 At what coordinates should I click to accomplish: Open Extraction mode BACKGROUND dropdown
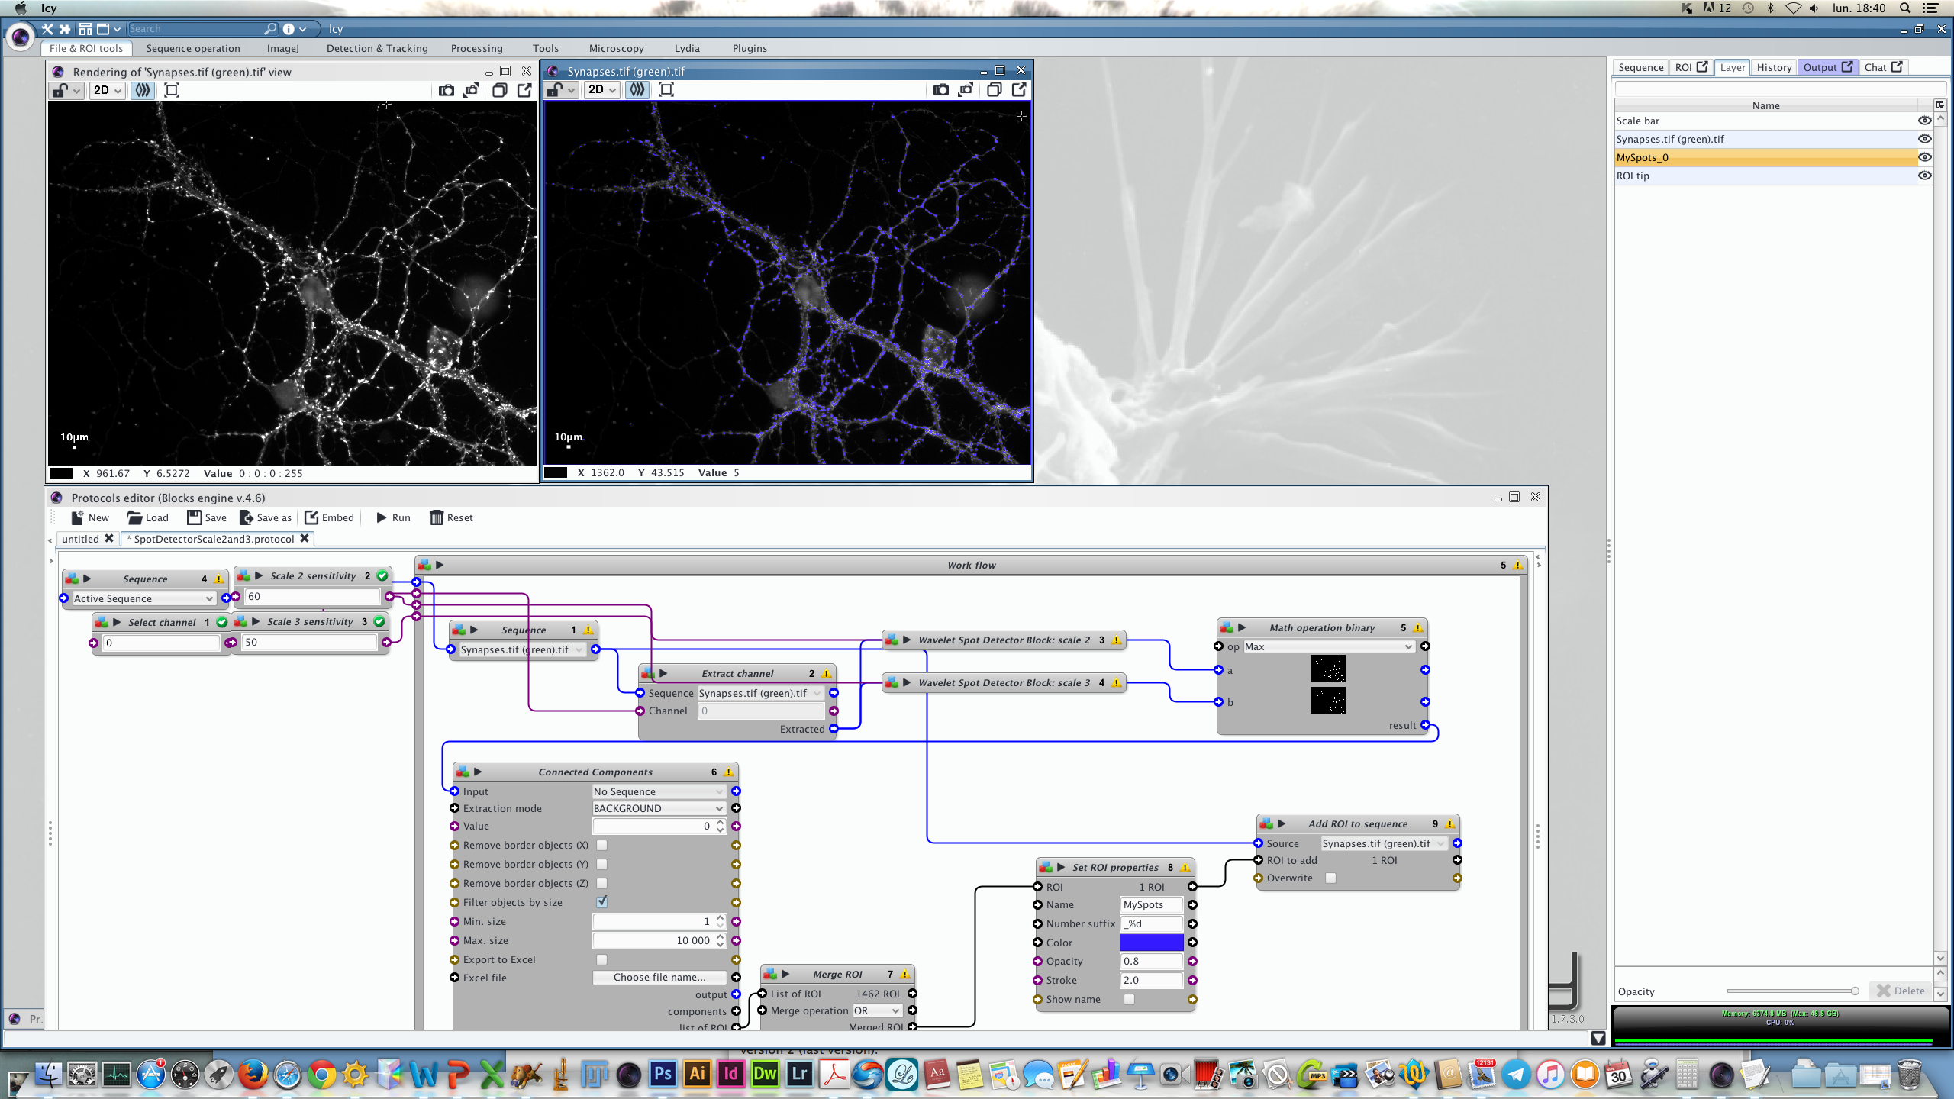click(x=659, y=808)
